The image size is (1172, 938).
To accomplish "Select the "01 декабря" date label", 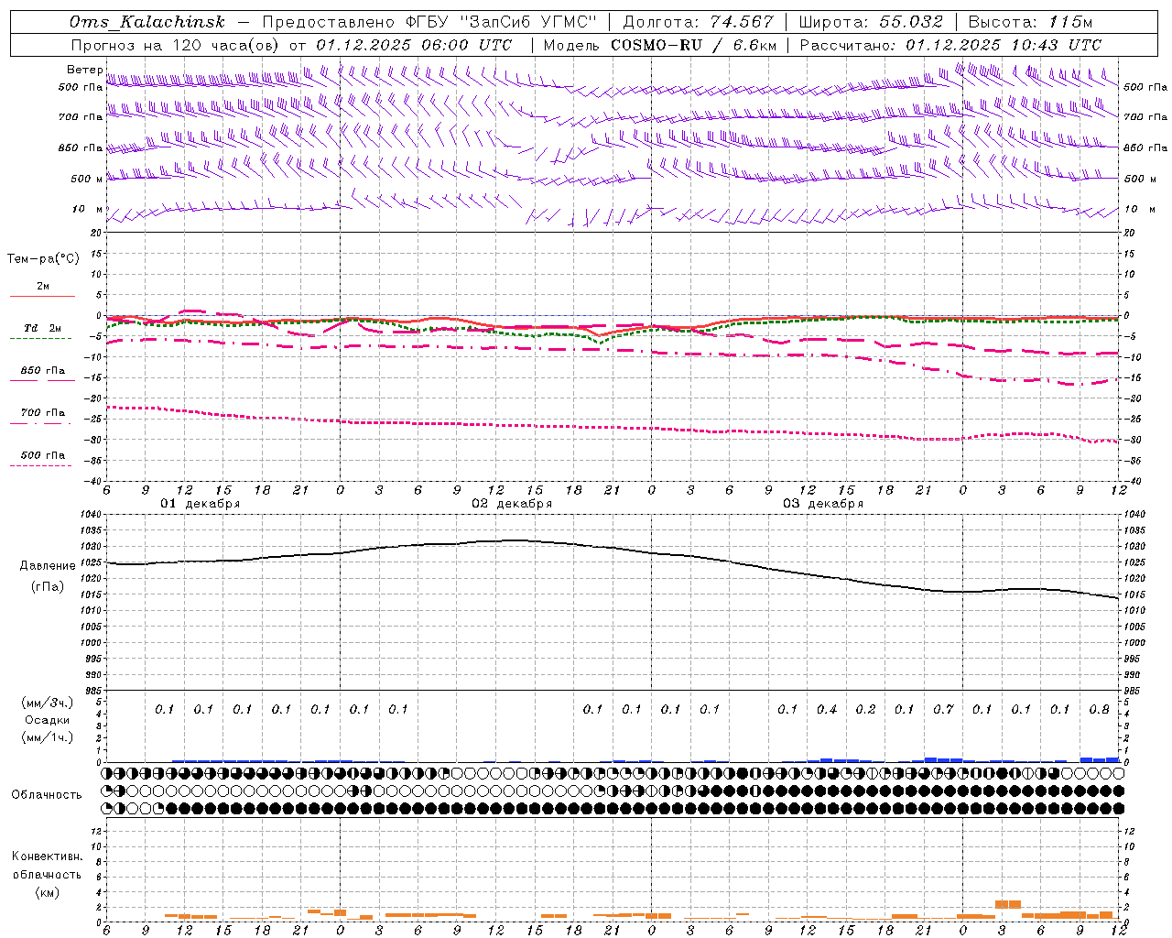I will (x=201, y=504).
